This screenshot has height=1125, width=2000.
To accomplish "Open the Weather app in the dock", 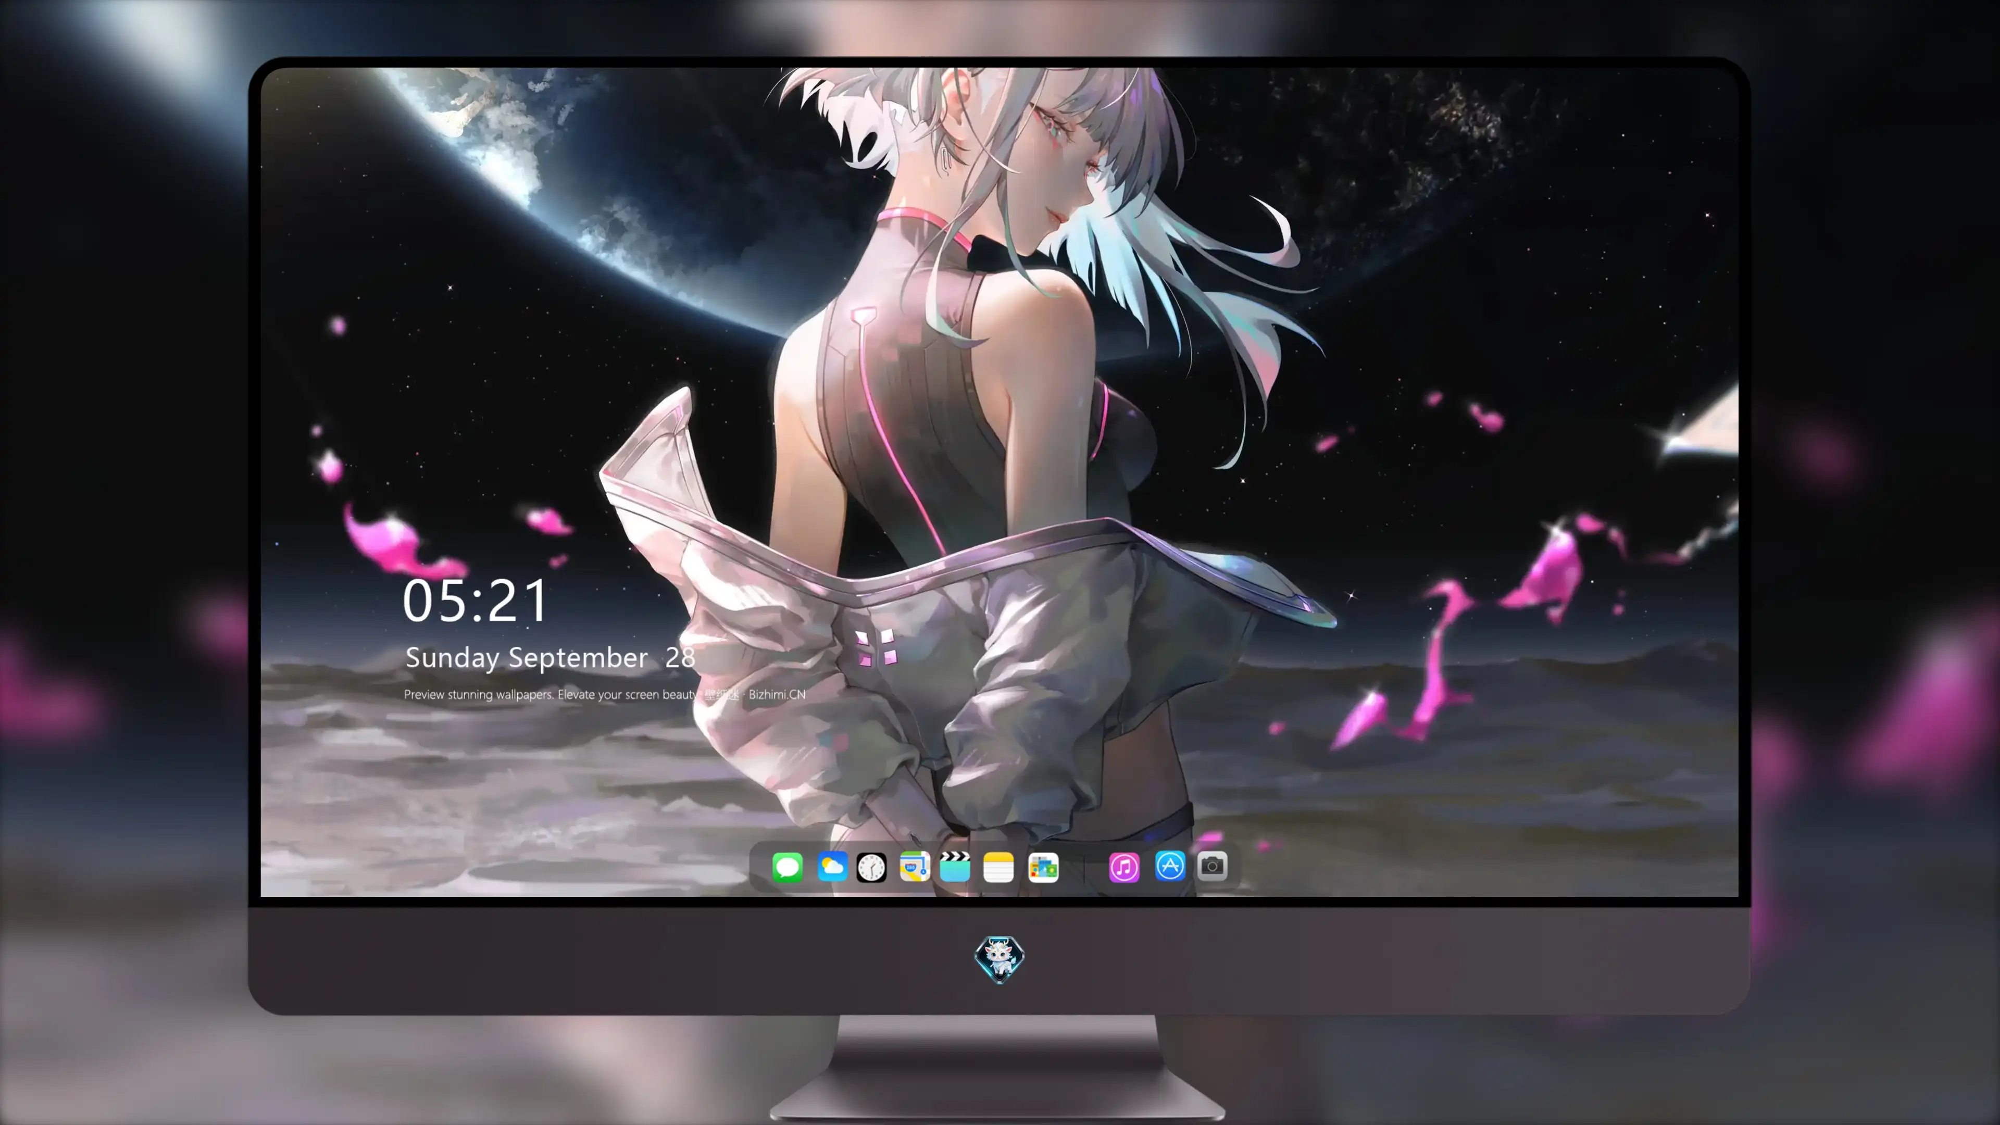I will 832,867.
